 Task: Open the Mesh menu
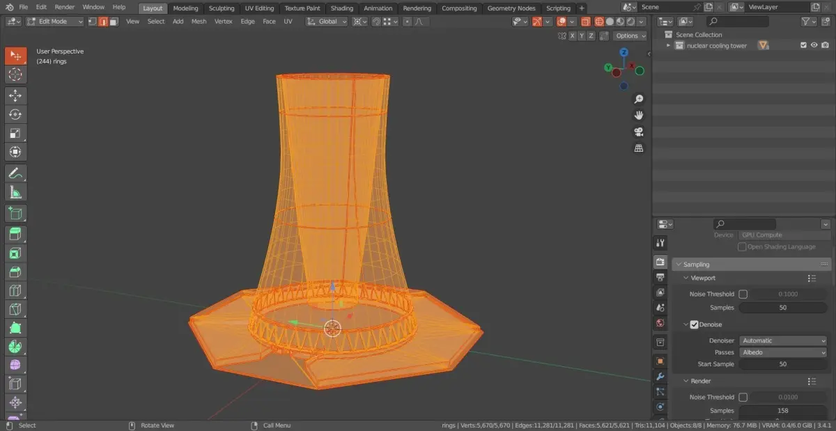(199, 22)
